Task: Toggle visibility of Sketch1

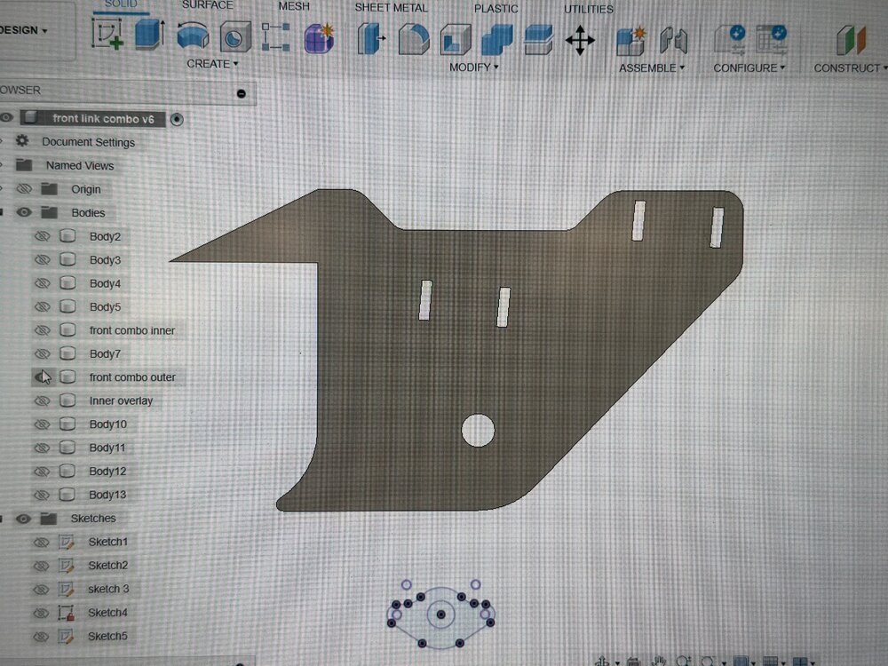Action: click(41, 542)
